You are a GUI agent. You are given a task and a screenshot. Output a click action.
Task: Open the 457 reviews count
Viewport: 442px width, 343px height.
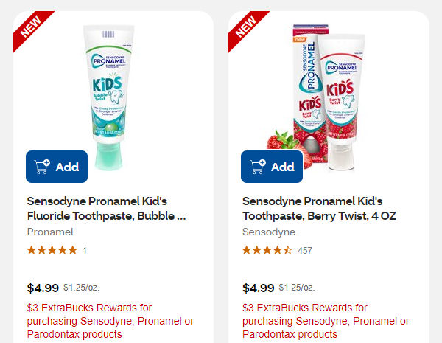tap(305, 251)
